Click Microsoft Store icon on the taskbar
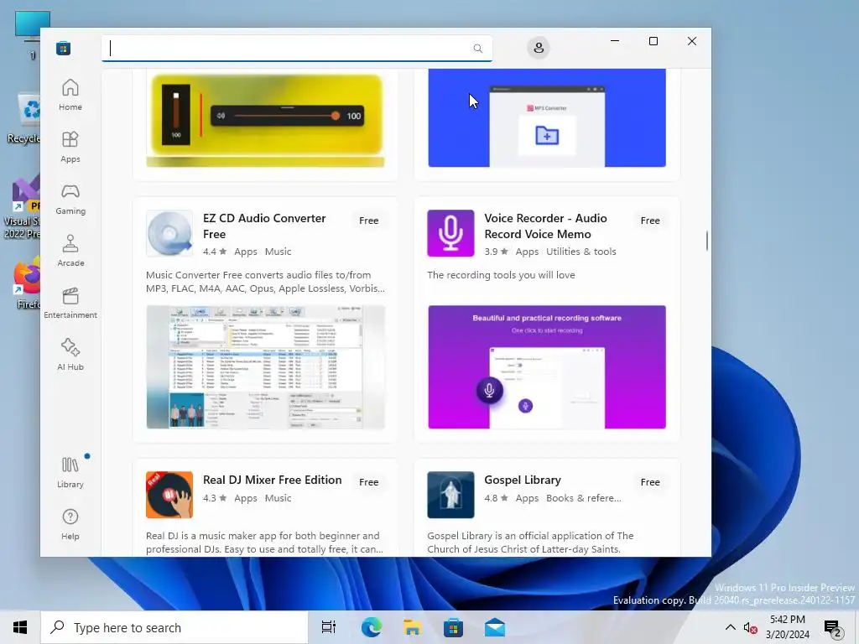Image resolution: width=859 pixels, height=644 pixels. tap(453, 627)
